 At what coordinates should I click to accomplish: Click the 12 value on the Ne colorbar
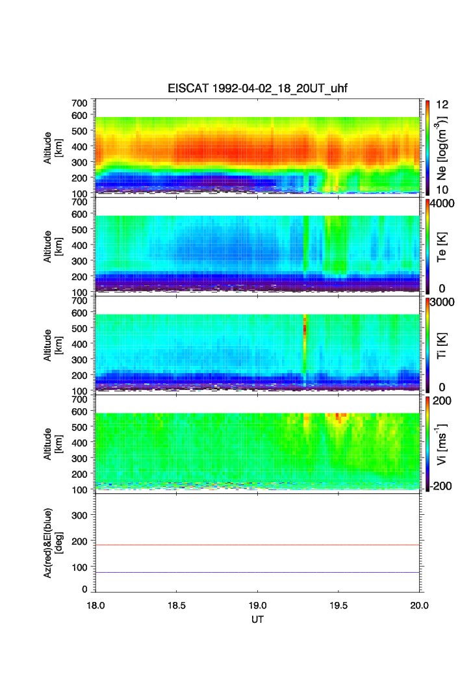(442, 105)
